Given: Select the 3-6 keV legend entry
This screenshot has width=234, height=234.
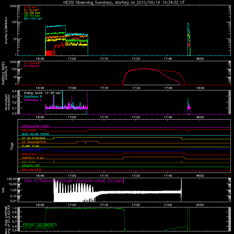Looking at the screenshot, I should [30, 7].
